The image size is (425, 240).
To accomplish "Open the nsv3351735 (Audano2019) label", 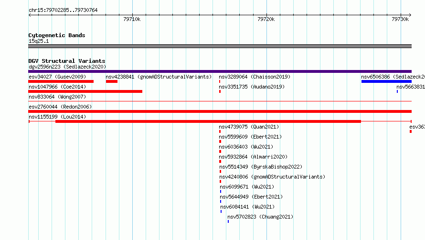I will pos(252,87).
